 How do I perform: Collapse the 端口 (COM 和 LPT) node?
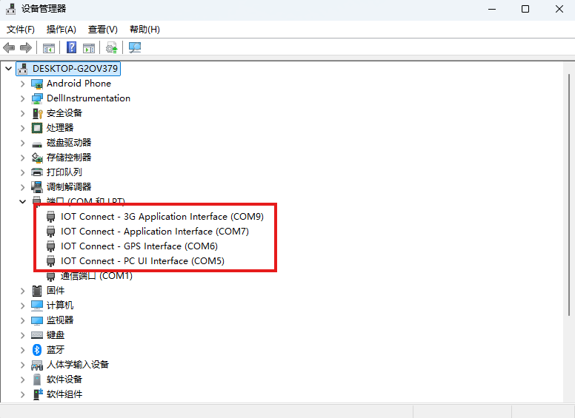tap(22, 202)
